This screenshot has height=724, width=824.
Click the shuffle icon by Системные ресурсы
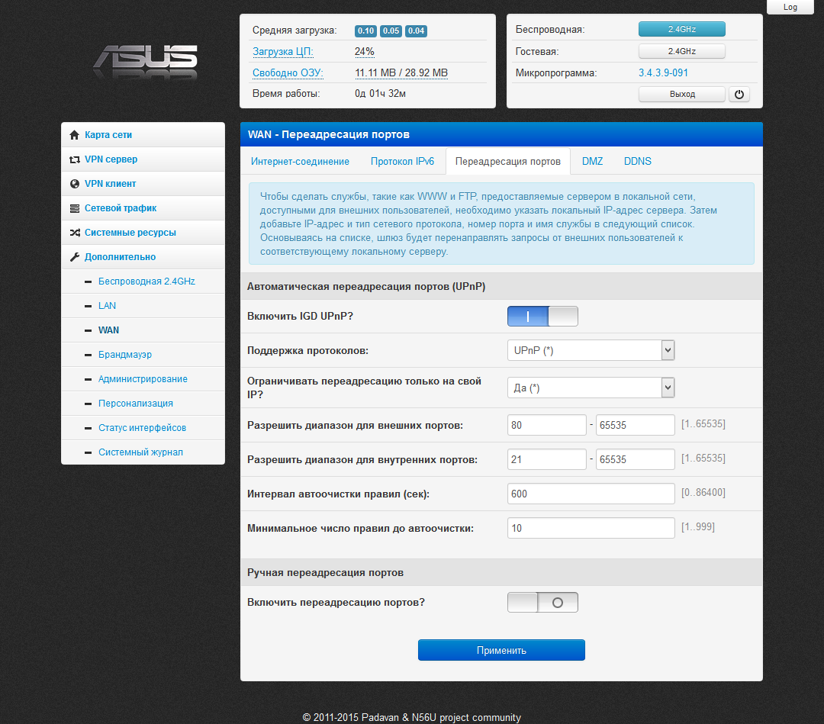point(75,233)
